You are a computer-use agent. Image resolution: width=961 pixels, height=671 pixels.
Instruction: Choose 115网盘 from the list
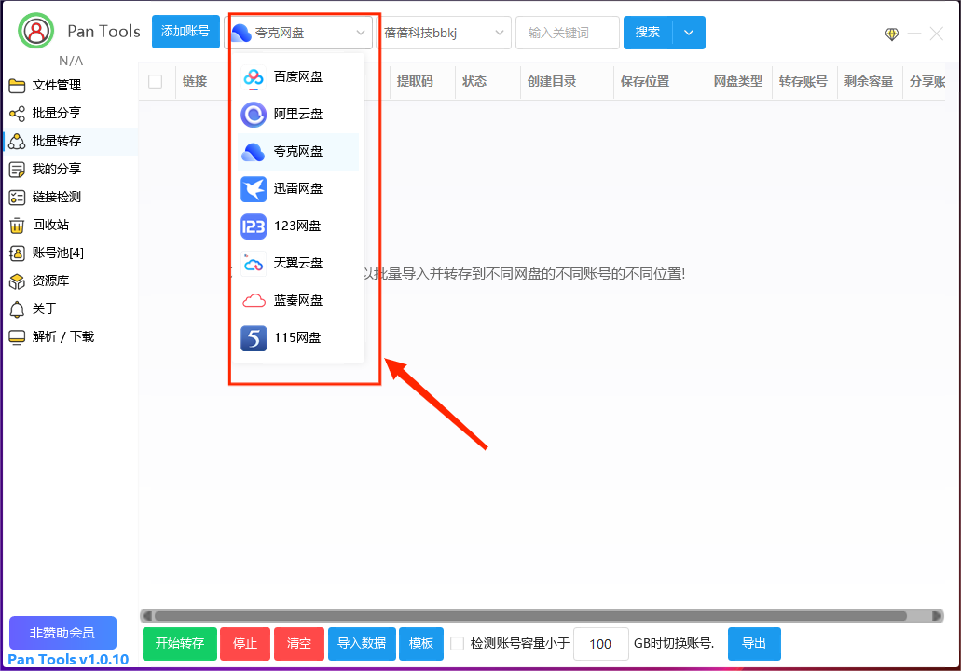coord(298,337)
